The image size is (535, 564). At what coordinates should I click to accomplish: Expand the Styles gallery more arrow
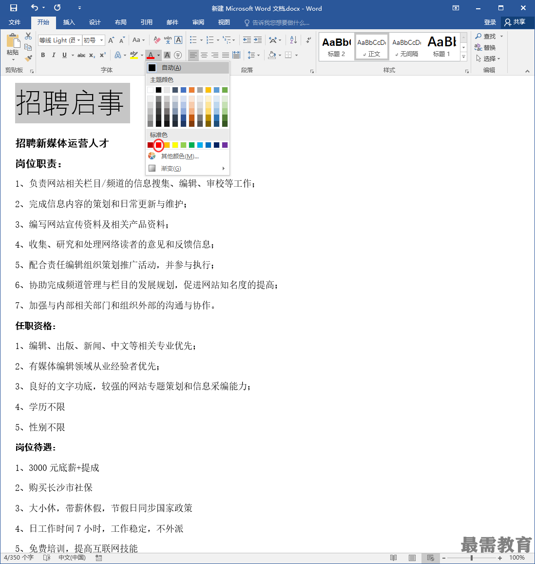click(464, 57)
